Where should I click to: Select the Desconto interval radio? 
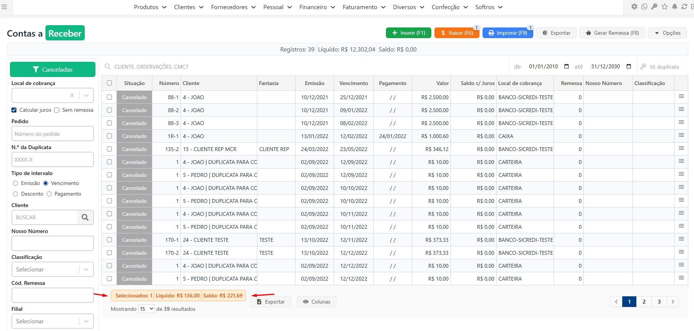click(x=16, y=194)
